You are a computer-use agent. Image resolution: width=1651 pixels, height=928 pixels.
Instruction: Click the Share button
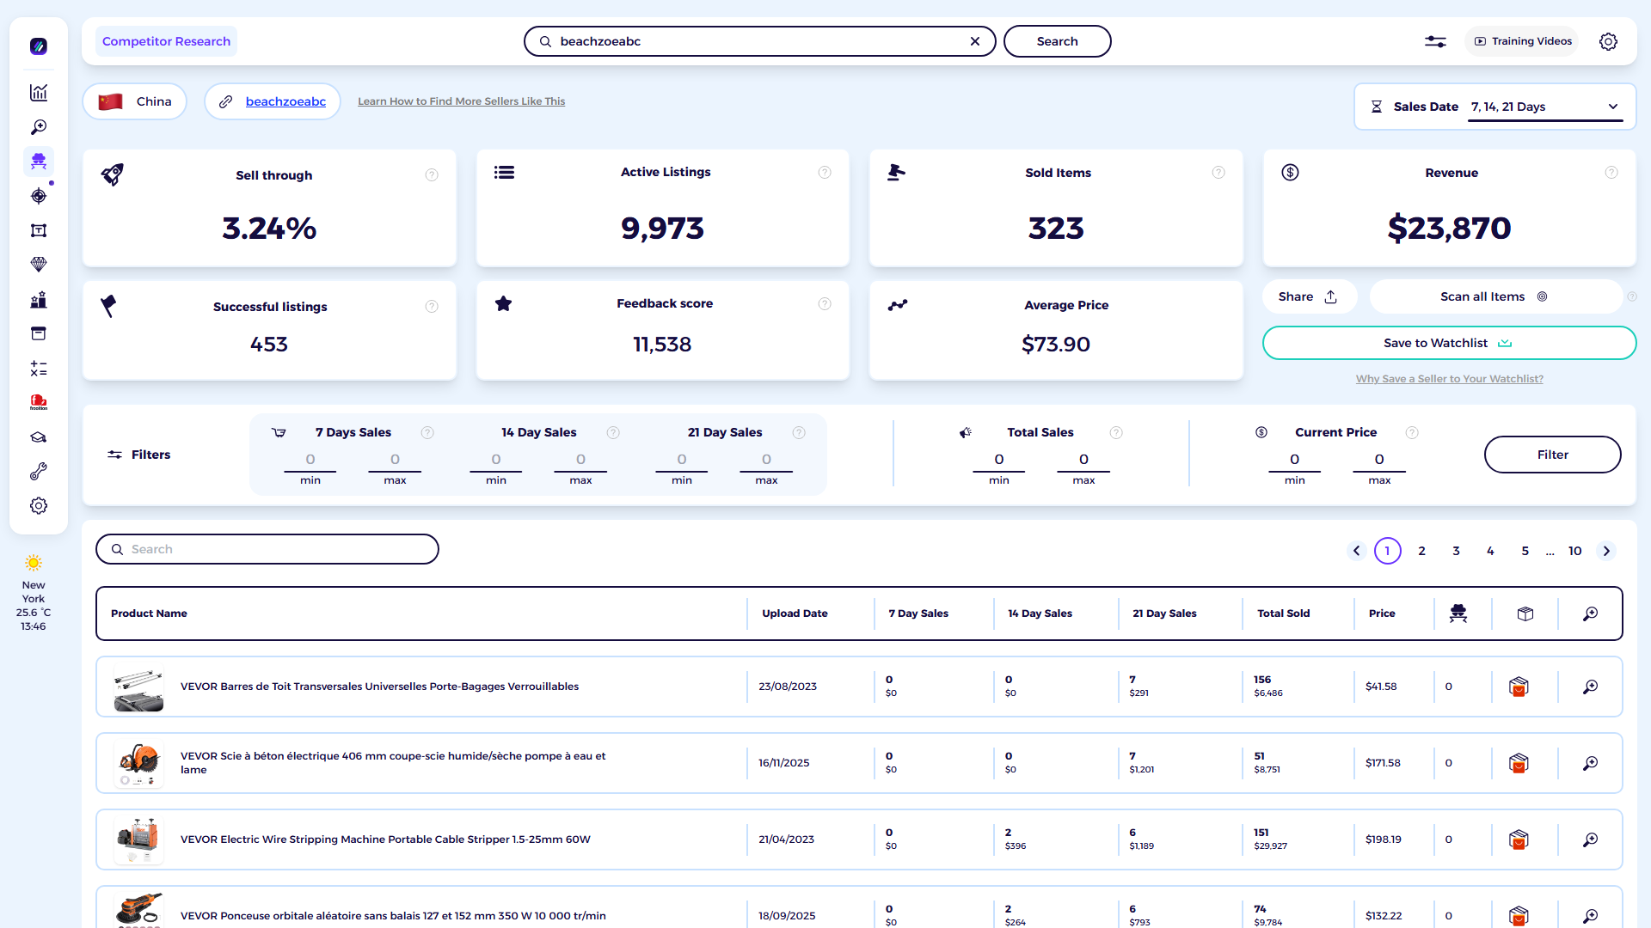pyautogui.click(x=1309, y=296)
